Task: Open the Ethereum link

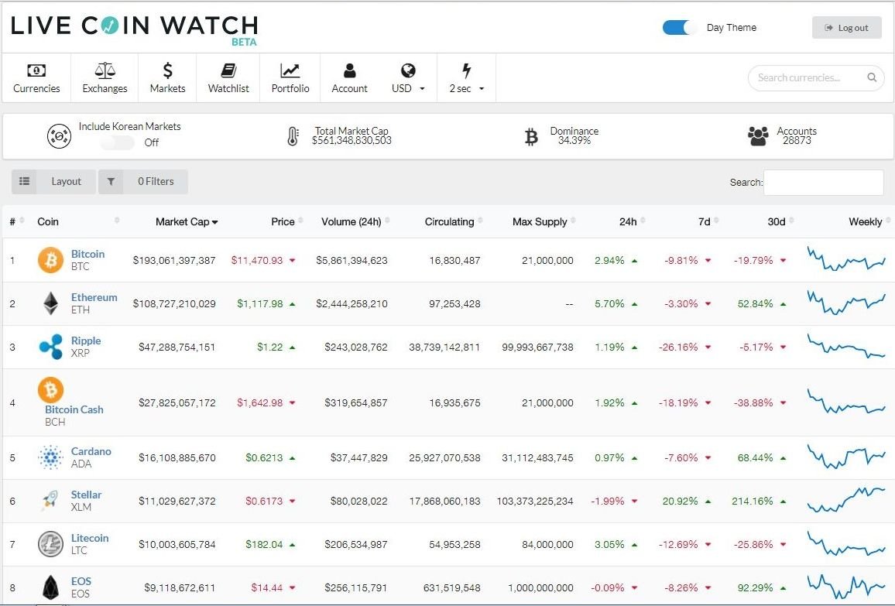Action: click(x=94, y=297)
